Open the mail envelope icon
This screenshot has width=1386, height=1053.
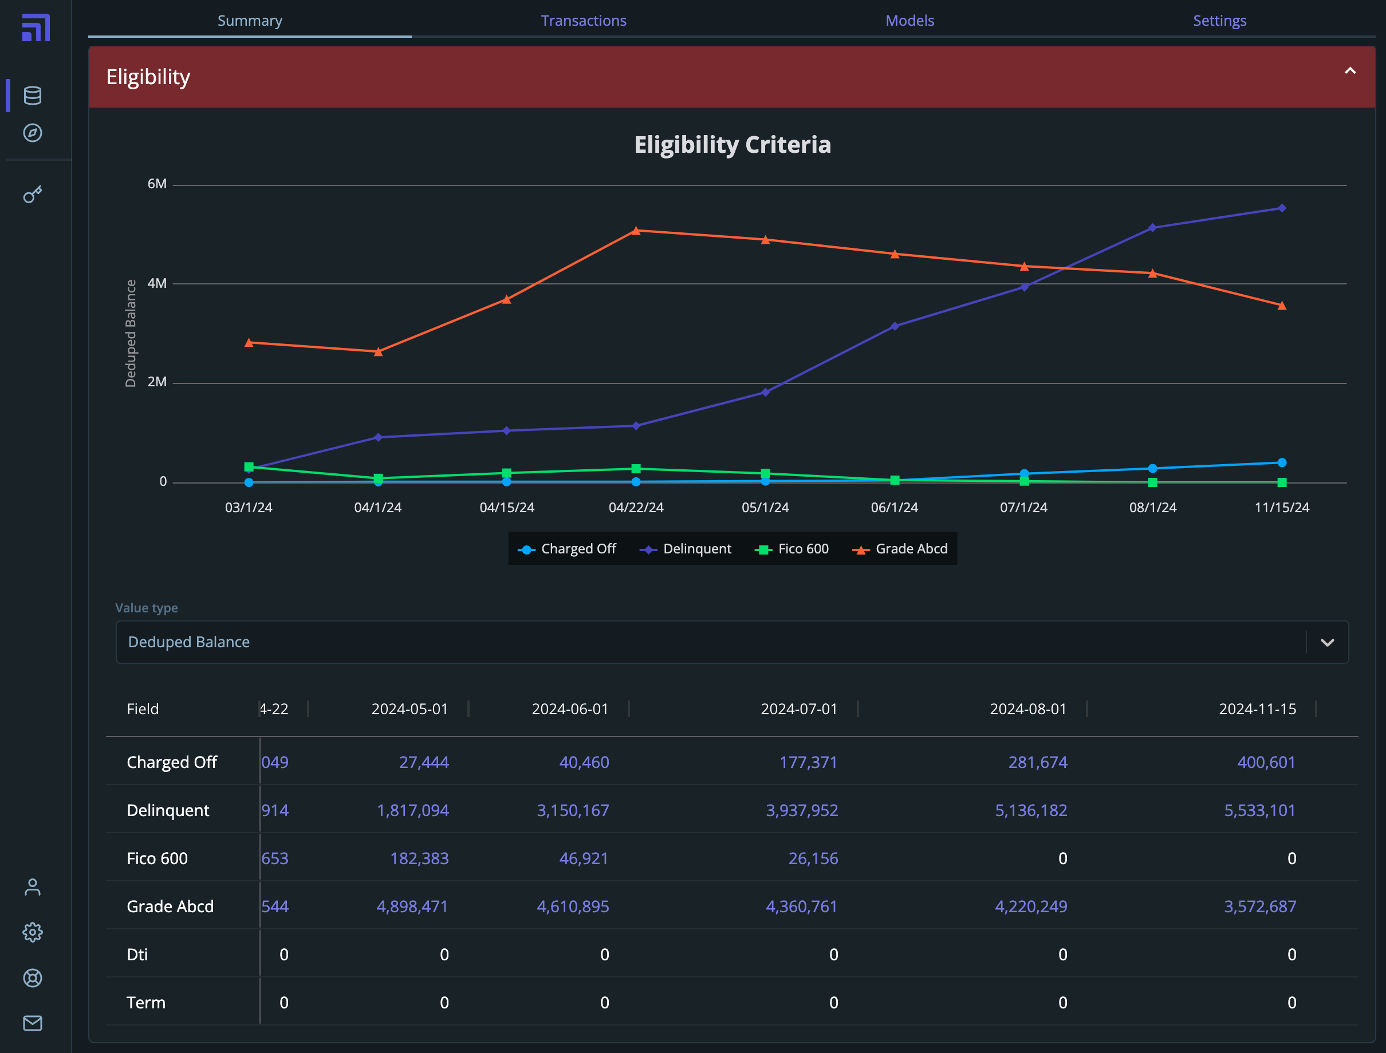33,1023
